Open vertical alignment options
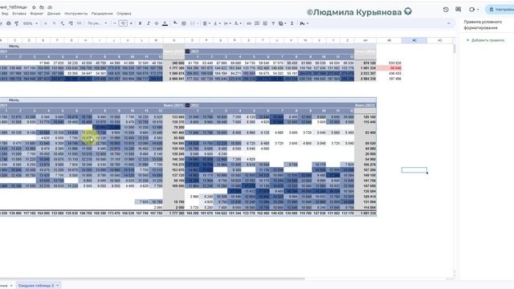This screenshot has height=289, width=514. pyautogui.click(x=216, y=23)
